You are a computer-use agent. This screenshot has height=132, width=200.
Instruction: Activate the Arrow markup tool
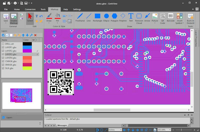pyautogui.click(x=147, y=17)
